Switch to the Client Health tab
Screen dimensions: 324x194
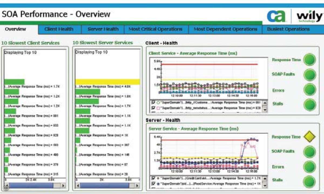[x=59, y=29]
